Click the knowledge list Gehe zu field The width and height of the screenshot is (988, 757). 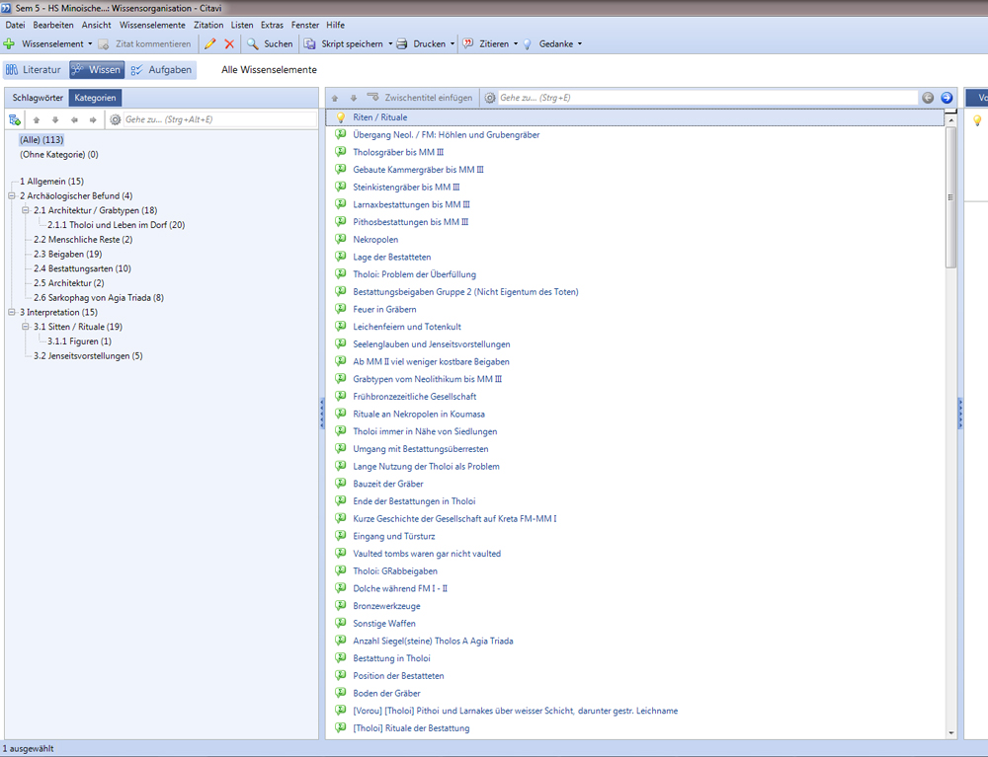point(707,98)
